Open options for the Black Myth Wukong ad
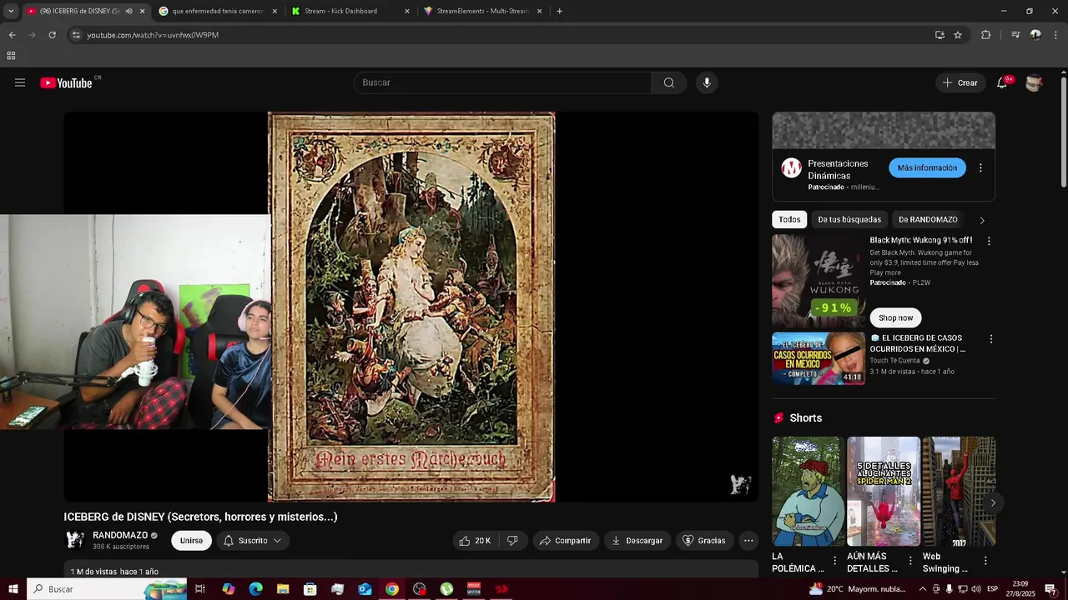Viewport: 1068px width, 600px height. point(989,241)
